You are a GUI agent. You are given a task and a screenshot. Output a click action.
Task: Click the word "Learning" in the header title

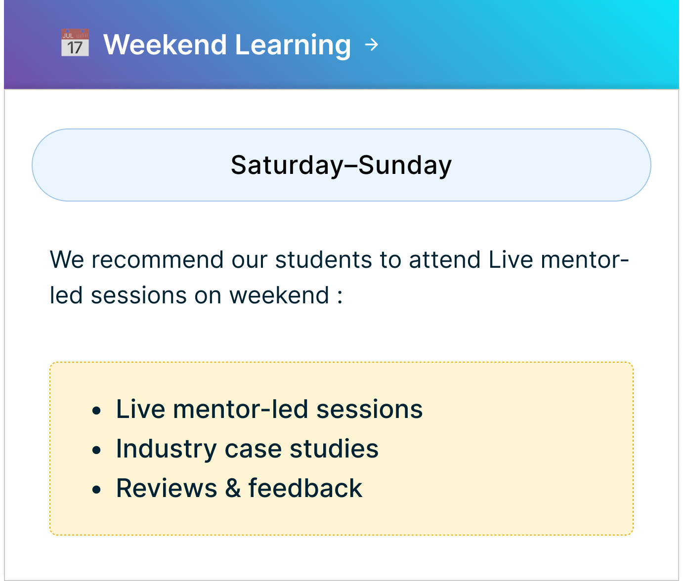pos(293,45)
